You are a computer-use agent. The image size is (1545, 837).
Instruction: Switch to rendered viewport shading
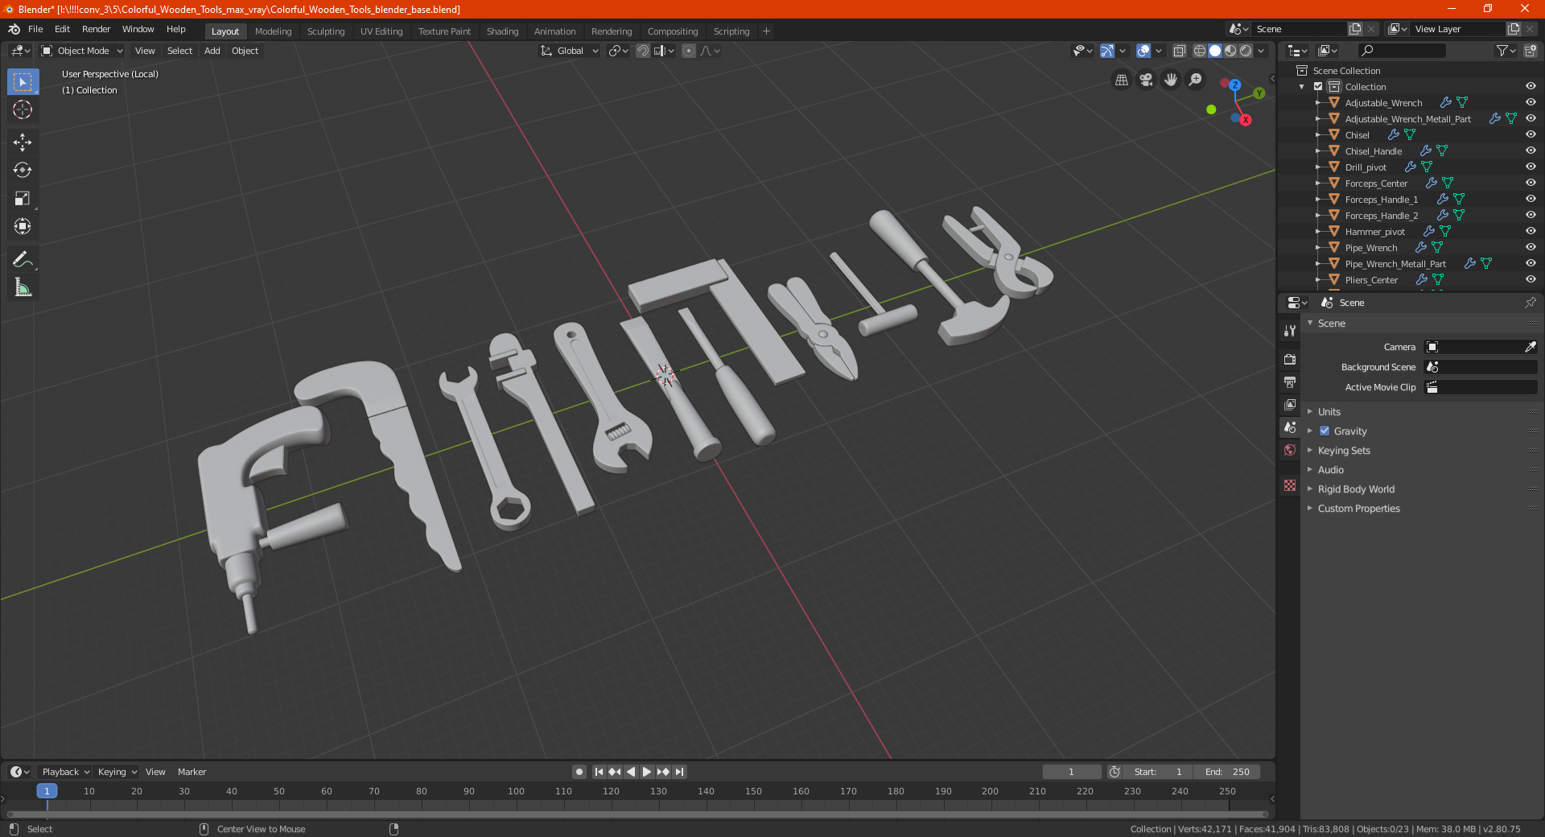tap(1246, 51)
